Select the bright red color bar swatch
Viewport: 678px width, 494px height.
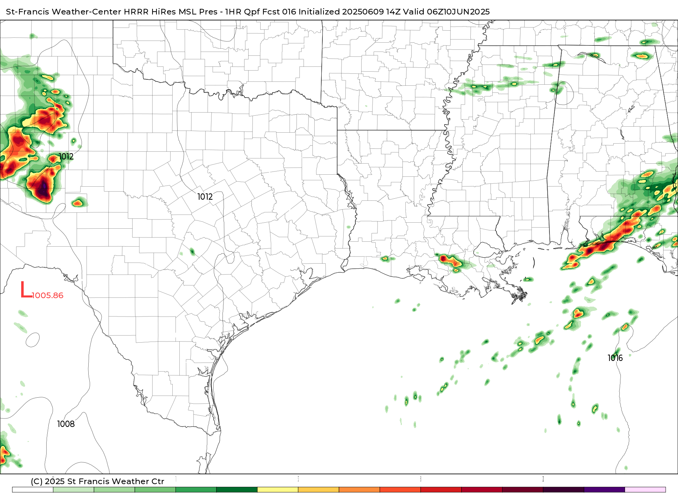(441, 490)
